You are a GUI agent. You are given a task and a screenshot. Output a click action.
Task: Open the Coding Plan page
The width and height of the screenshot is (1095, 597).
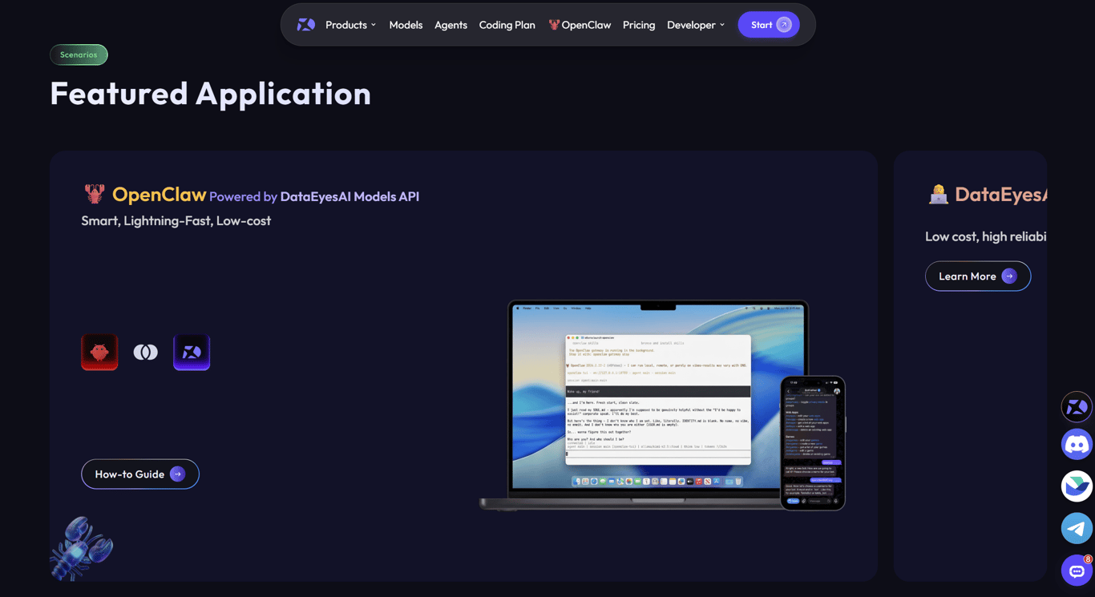click(507, 25)
